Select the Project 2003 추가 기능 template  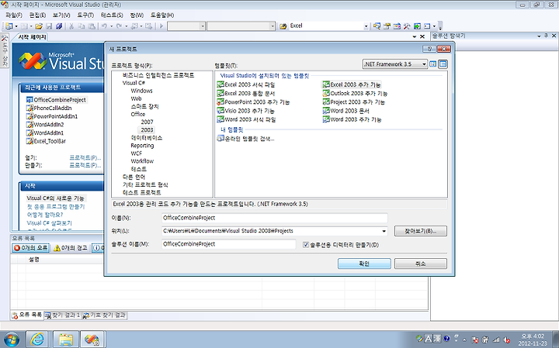354,102
